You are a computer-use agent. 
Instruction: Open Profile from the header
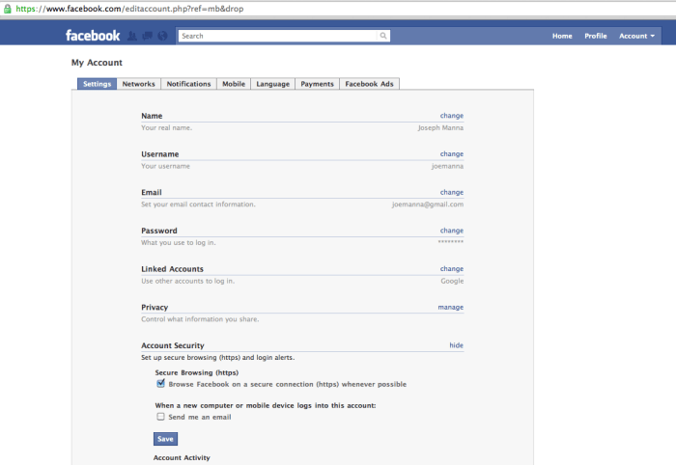pyautogui.click(x=596, y=36)
